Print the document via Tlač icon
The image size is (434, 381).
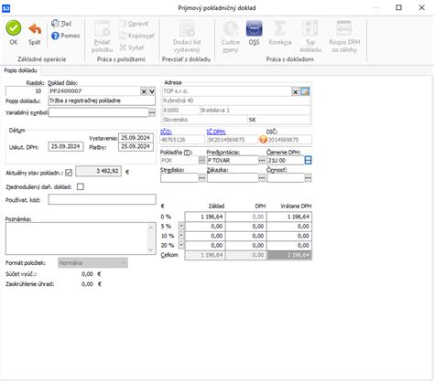pyautogui.click(x=55, y=24)
